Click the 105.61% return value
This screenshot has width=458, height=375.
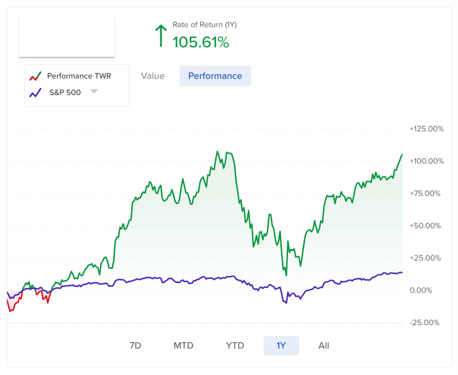click(201, 42)
